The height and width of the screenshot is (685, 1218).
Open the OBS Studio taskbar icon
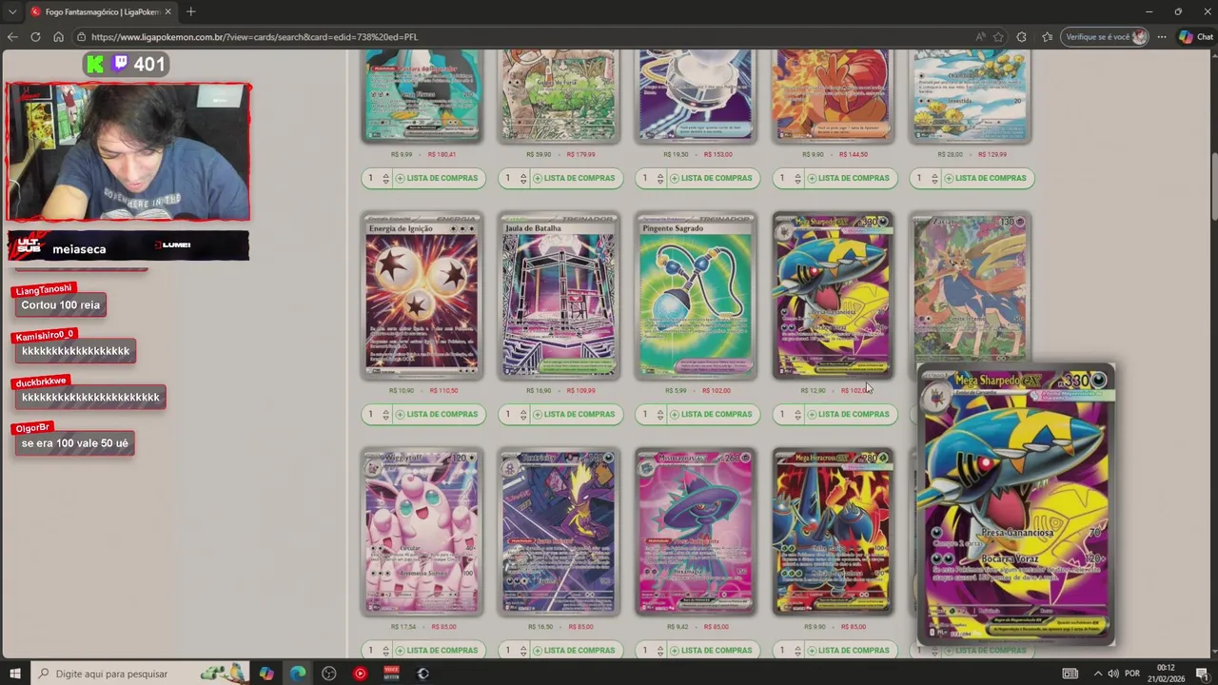pyautogui.click(x=329, y=674)
